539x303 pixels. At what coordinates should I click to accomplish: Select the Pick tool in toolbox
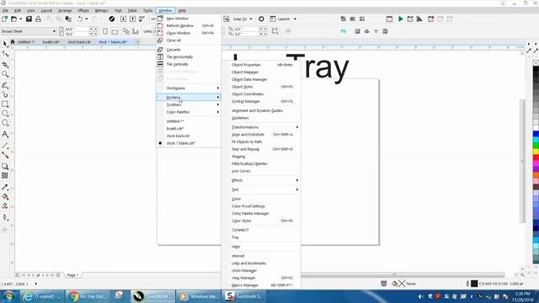5,44
